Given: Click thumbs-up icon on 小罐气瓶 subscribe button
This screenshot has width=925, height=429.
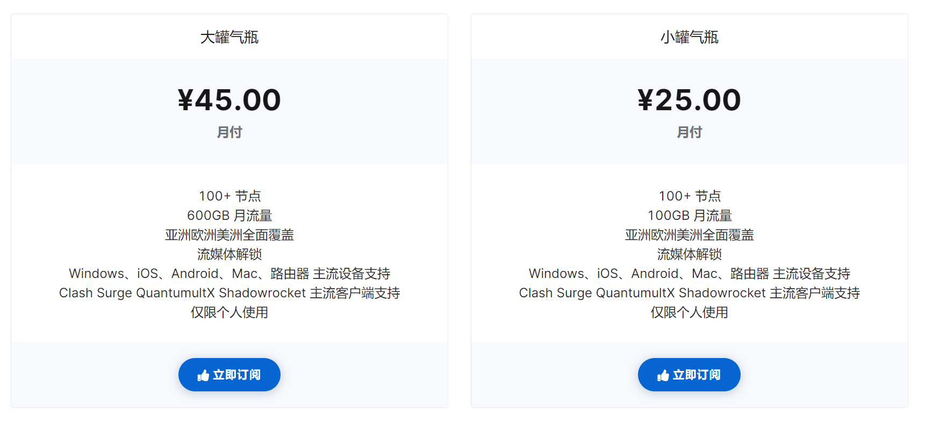Looking at the screenshot, I should [x=663, y=375].
